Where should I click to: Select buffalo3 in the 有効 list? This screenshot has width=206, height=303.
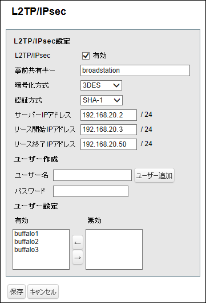(x=26, y=250)
